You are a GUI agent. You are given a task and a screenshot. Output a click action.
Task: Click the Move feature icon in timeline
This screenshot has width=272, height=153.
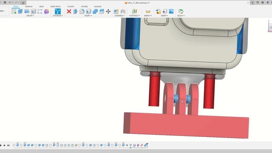(127, 145)
